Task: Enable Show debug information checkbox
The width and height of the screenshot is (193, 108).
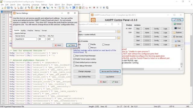Action: click(x=74, y=66)
